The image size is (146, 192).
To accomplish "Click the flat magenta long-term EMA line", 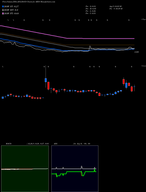I will (x=101, y=38).
